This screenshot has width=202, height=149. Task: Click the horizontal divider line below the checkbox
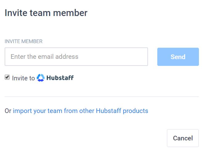[x=102, y=97]
